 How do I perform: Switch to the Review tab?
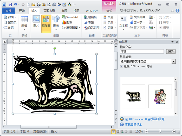(x=64, y=11)
